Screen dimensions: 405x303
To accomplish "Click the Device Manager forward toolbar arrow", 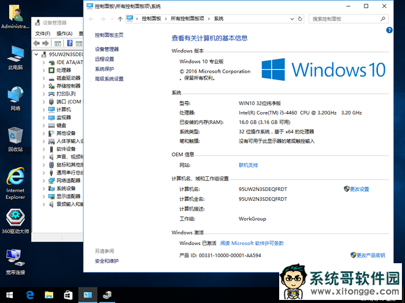I will click(45, 43).
